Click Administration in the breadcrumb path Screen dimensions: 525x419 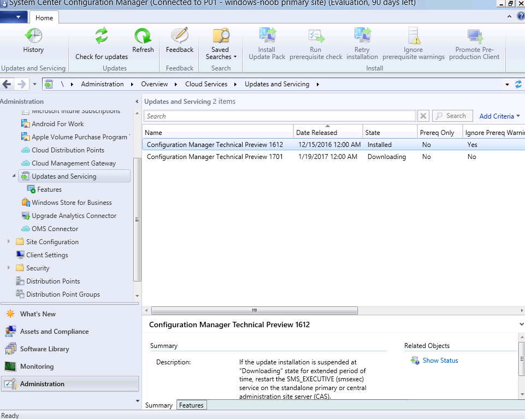click(103, 84)
